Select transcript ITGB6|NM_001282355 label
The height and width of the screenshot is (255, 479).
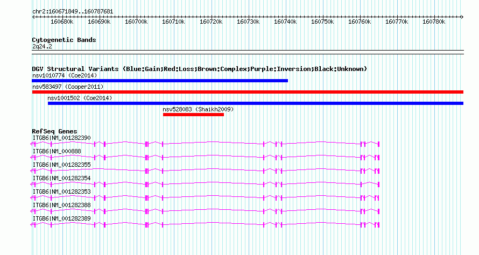click(62, 165)
